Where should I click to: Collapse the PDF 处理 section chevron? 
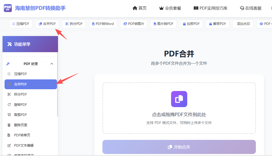pyautogui.click(x=52, y=64)
